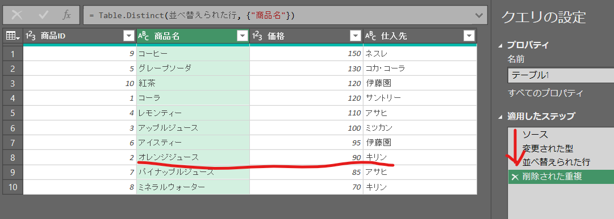Click the アップルジュース cell
The height and width of the screenshot is (219, 614).
[193, 128]
